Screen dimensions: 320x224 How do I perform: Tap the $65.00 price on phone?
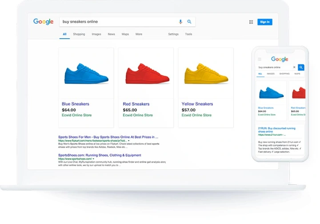tap(295, 111)
